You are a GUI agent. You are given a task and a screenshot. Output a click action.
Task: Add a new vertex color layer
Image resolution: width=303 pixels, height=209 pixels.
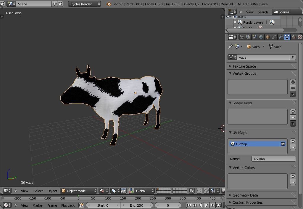pos(293,176)
